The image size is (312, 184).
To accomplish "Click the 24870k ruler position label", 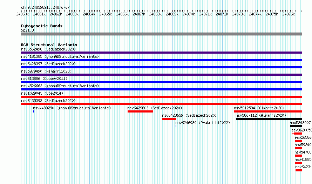I will point(189,14).
